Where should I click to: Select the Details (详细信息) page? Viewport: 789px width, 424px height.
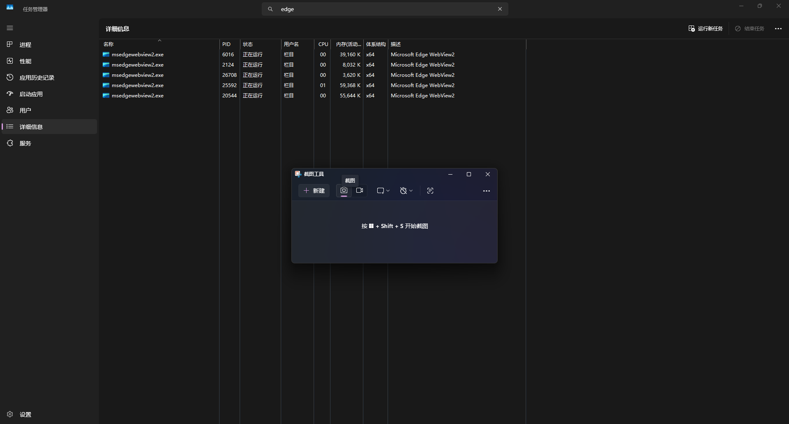pos(49,127)
